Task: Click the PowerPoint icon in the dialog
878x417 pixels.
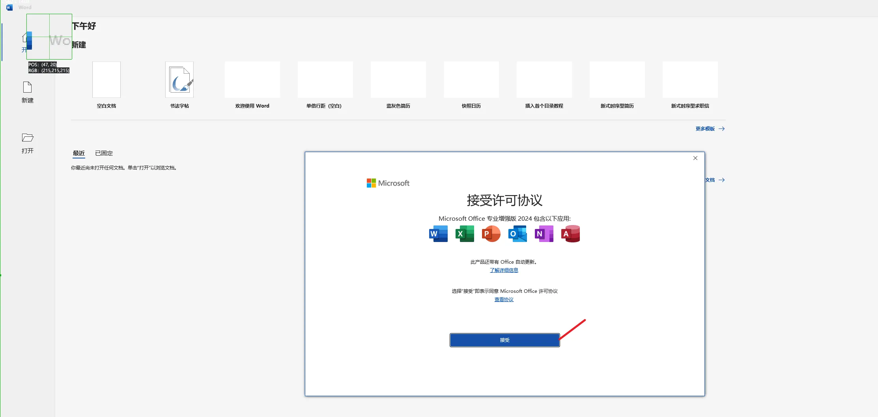Action: 491,234
